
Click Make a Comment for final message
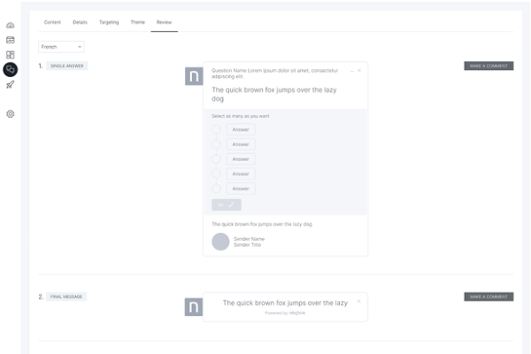tap(489, 296)
